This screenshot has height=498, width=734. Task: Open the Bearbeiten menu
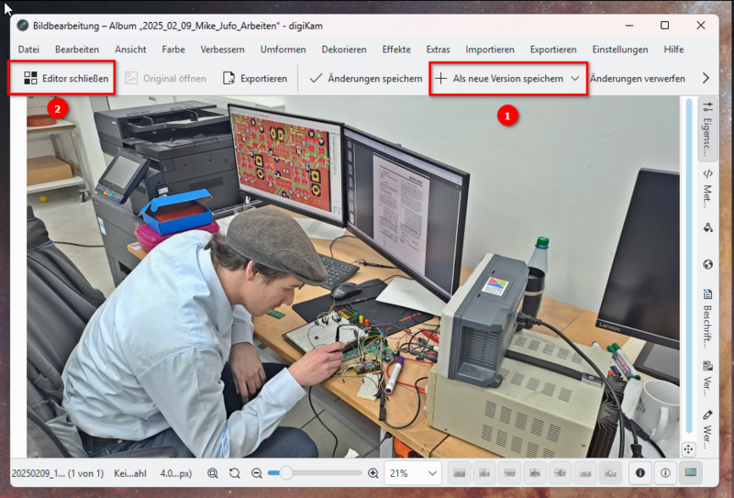pos(77,50)
